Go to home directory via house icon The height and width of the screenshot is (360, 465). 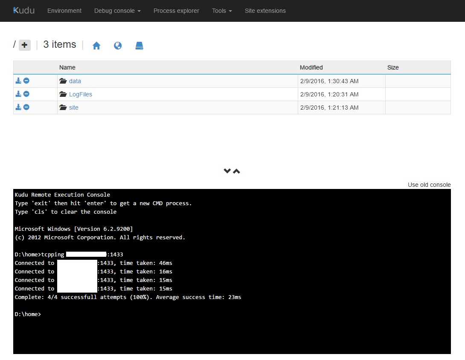click(x=96, y=45)
